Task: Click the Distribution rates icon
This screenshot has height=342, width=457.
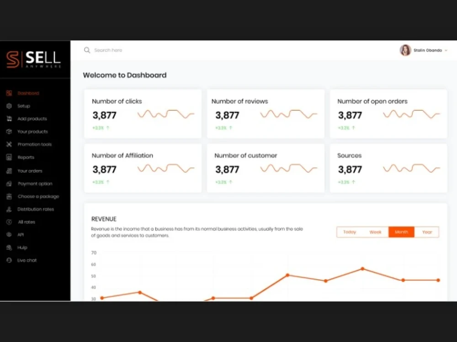Action: 9,209
